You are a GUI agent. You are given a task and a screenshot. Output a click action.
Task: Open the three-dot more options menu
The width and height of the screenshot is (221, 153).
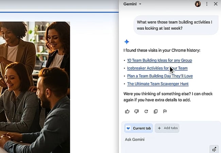207,4
